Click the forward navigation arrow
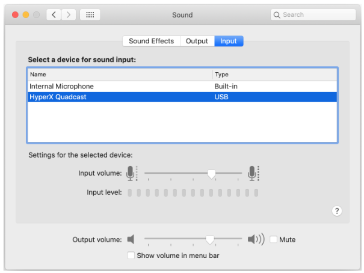Viewport: 364px width, 273px height. pyautogui.click(x=69, y=14)
